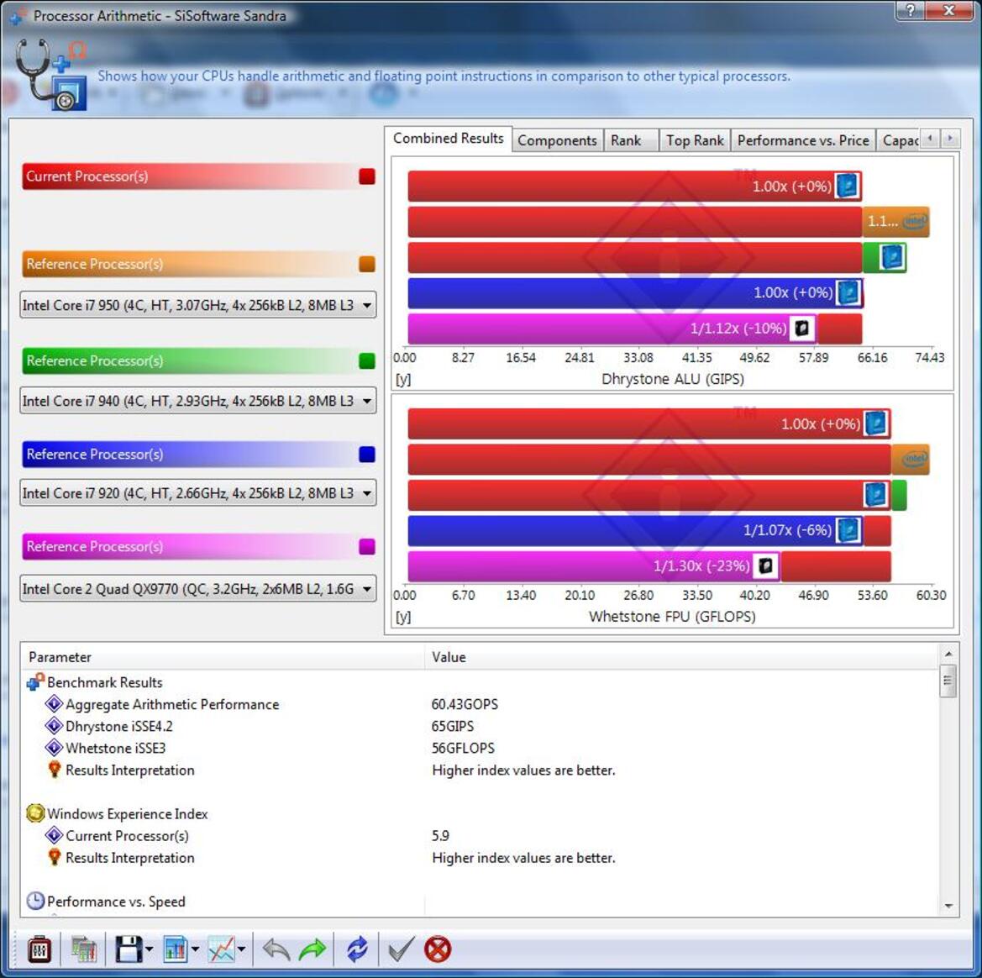Click the lightbulb icon under Whetstone iSSE3 row
This screenshot has width=982, height=978.
click(x=55, y=770)
